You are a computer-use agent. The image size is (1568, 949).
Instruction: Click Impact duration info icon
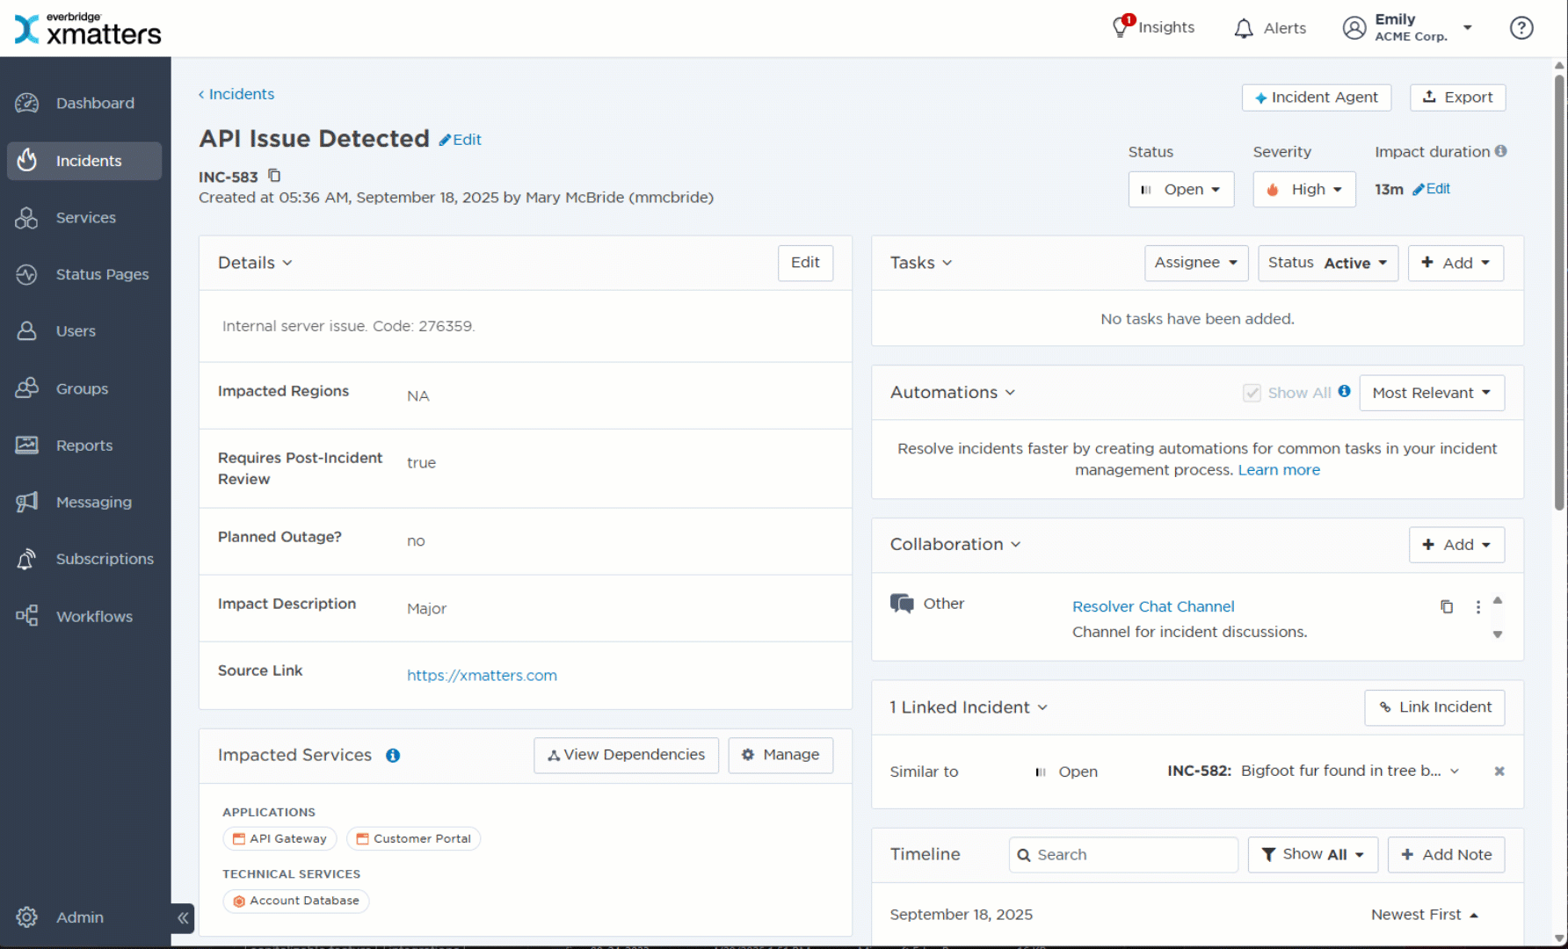click(1500, 151)
